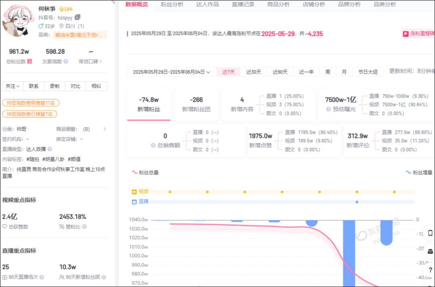Screen dimensions: 435x287
Task: Open the 直播记录 tab
Action: (243, 4)
